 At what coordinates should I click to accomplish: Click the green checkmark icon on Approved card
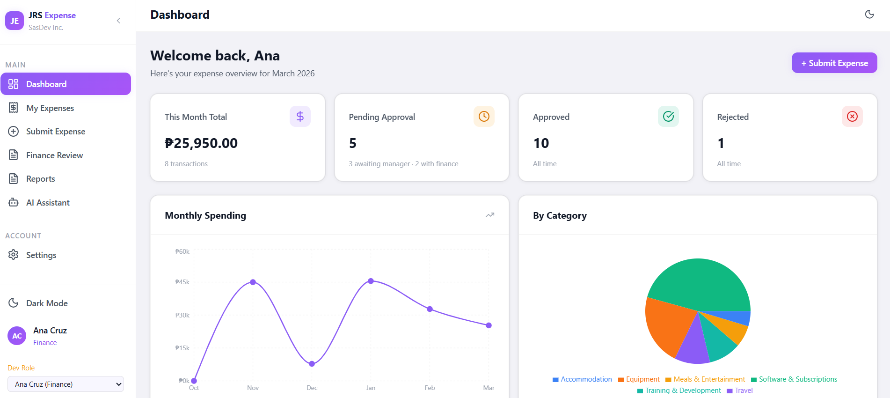pyautogui.click(x=668, y=117)
